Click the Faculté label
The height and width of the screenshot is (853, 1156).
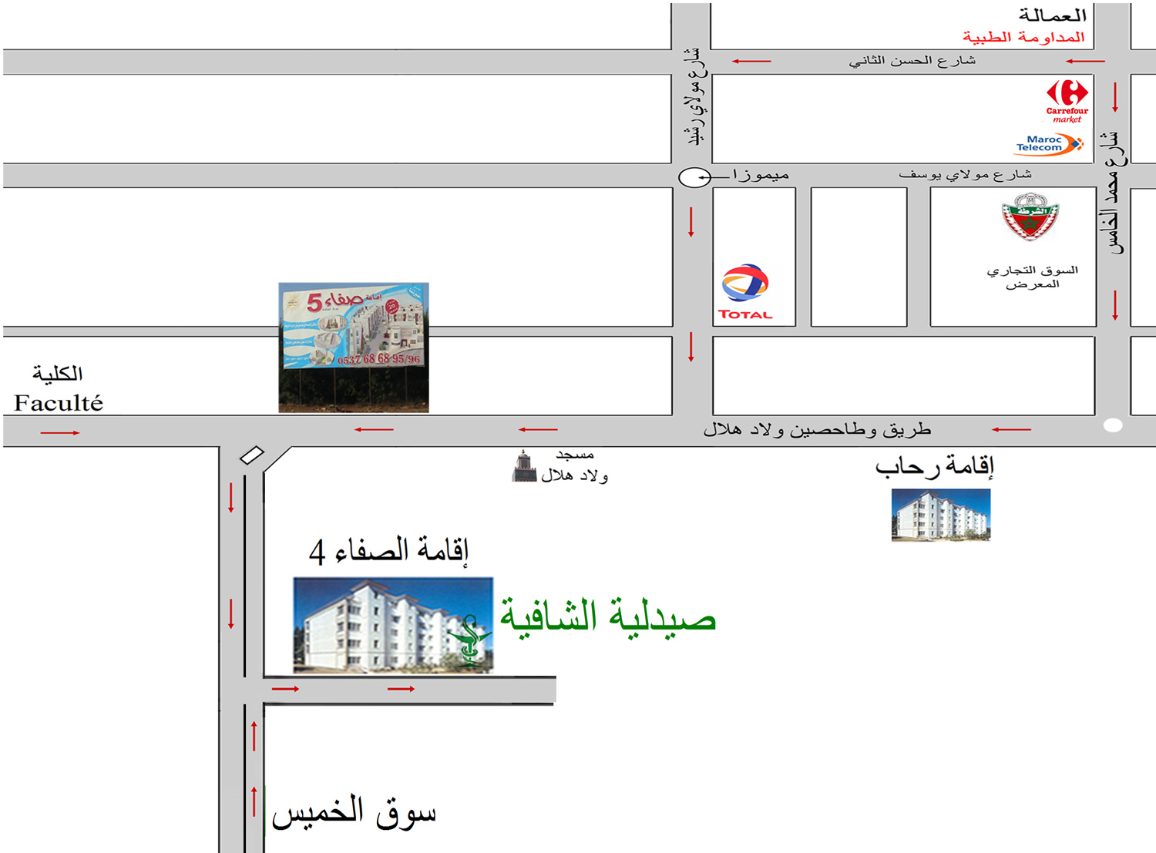click(x=59, y=403)
